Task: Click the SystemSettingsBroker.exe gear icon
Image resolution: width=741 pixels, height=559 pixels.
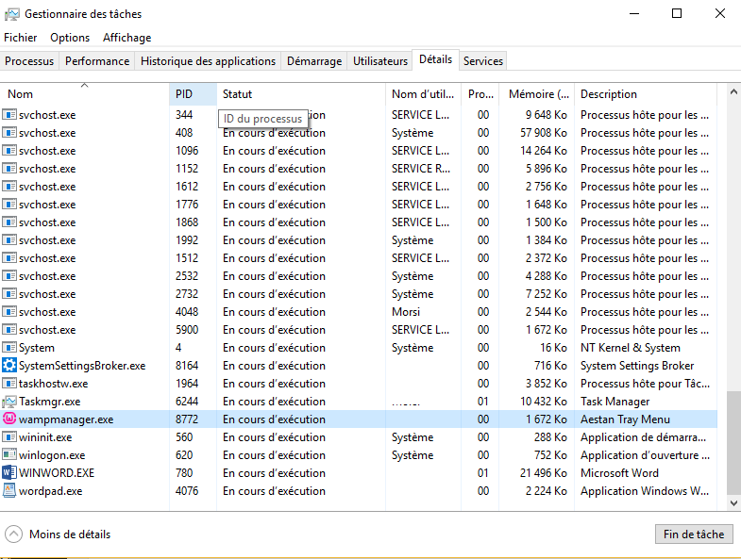Action: (9, 365)
